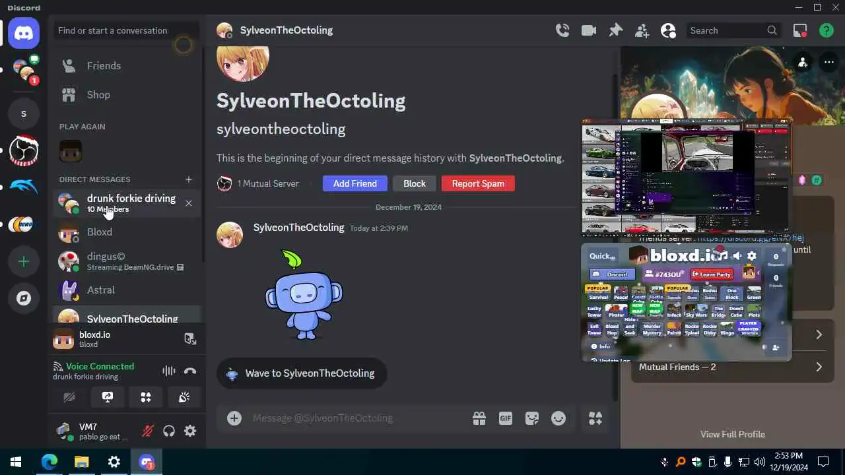Open Discord home direct messages button
The height and width of the screenshot is (475, 845).
coord(24,33)
